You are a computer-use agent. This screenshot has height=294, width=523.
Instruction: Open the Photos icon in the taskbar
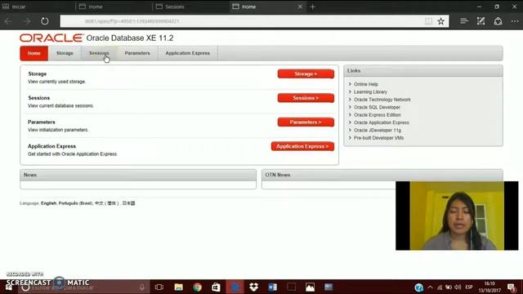tap(310, 287)
